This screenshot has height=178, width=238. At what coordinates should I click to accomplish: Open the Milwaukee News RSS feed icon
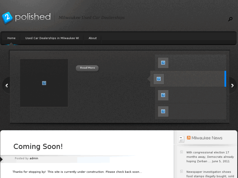click(x=189, y=138)
